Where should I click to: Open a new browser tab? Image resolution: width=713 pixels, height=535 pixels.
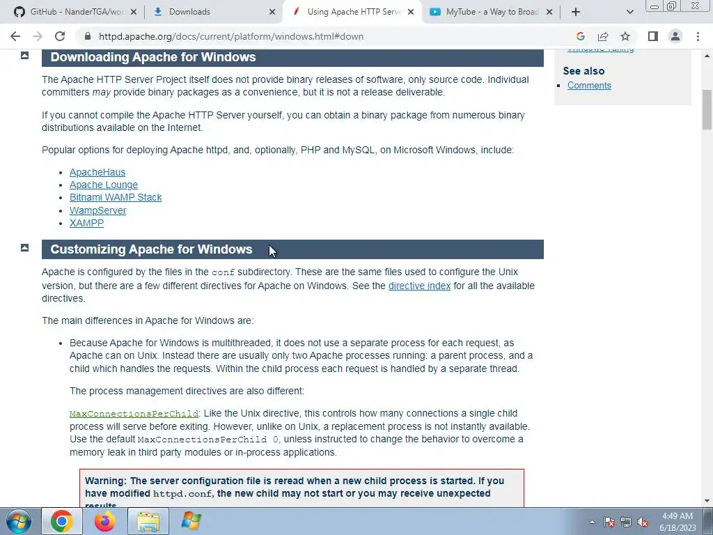pos(576,13)
